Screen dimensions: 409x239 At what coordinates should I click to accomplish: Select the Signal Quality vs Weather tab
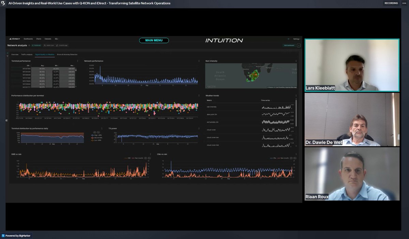click(45, 54)
